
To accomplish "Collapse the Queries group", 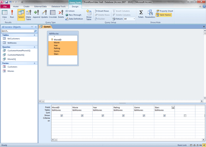I will (34, 47).
